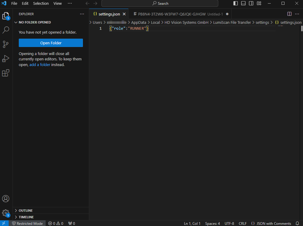Open the Accounts menu icon
The width and height of the screenshot is (303, 226).
6,199
